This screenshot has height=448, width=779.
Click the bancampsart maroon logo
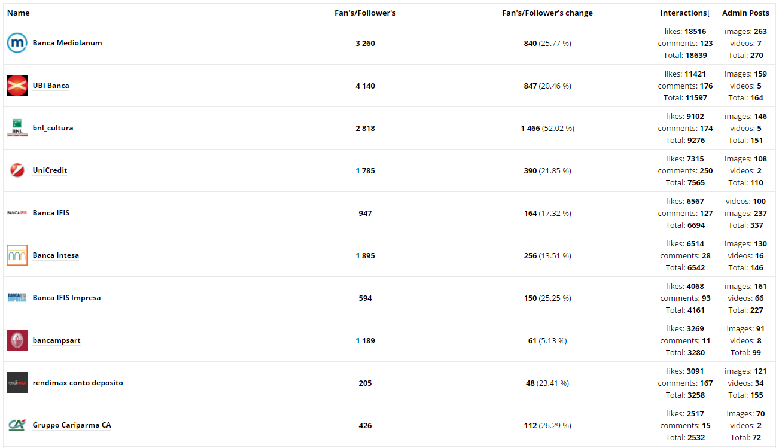coord(17,340)
